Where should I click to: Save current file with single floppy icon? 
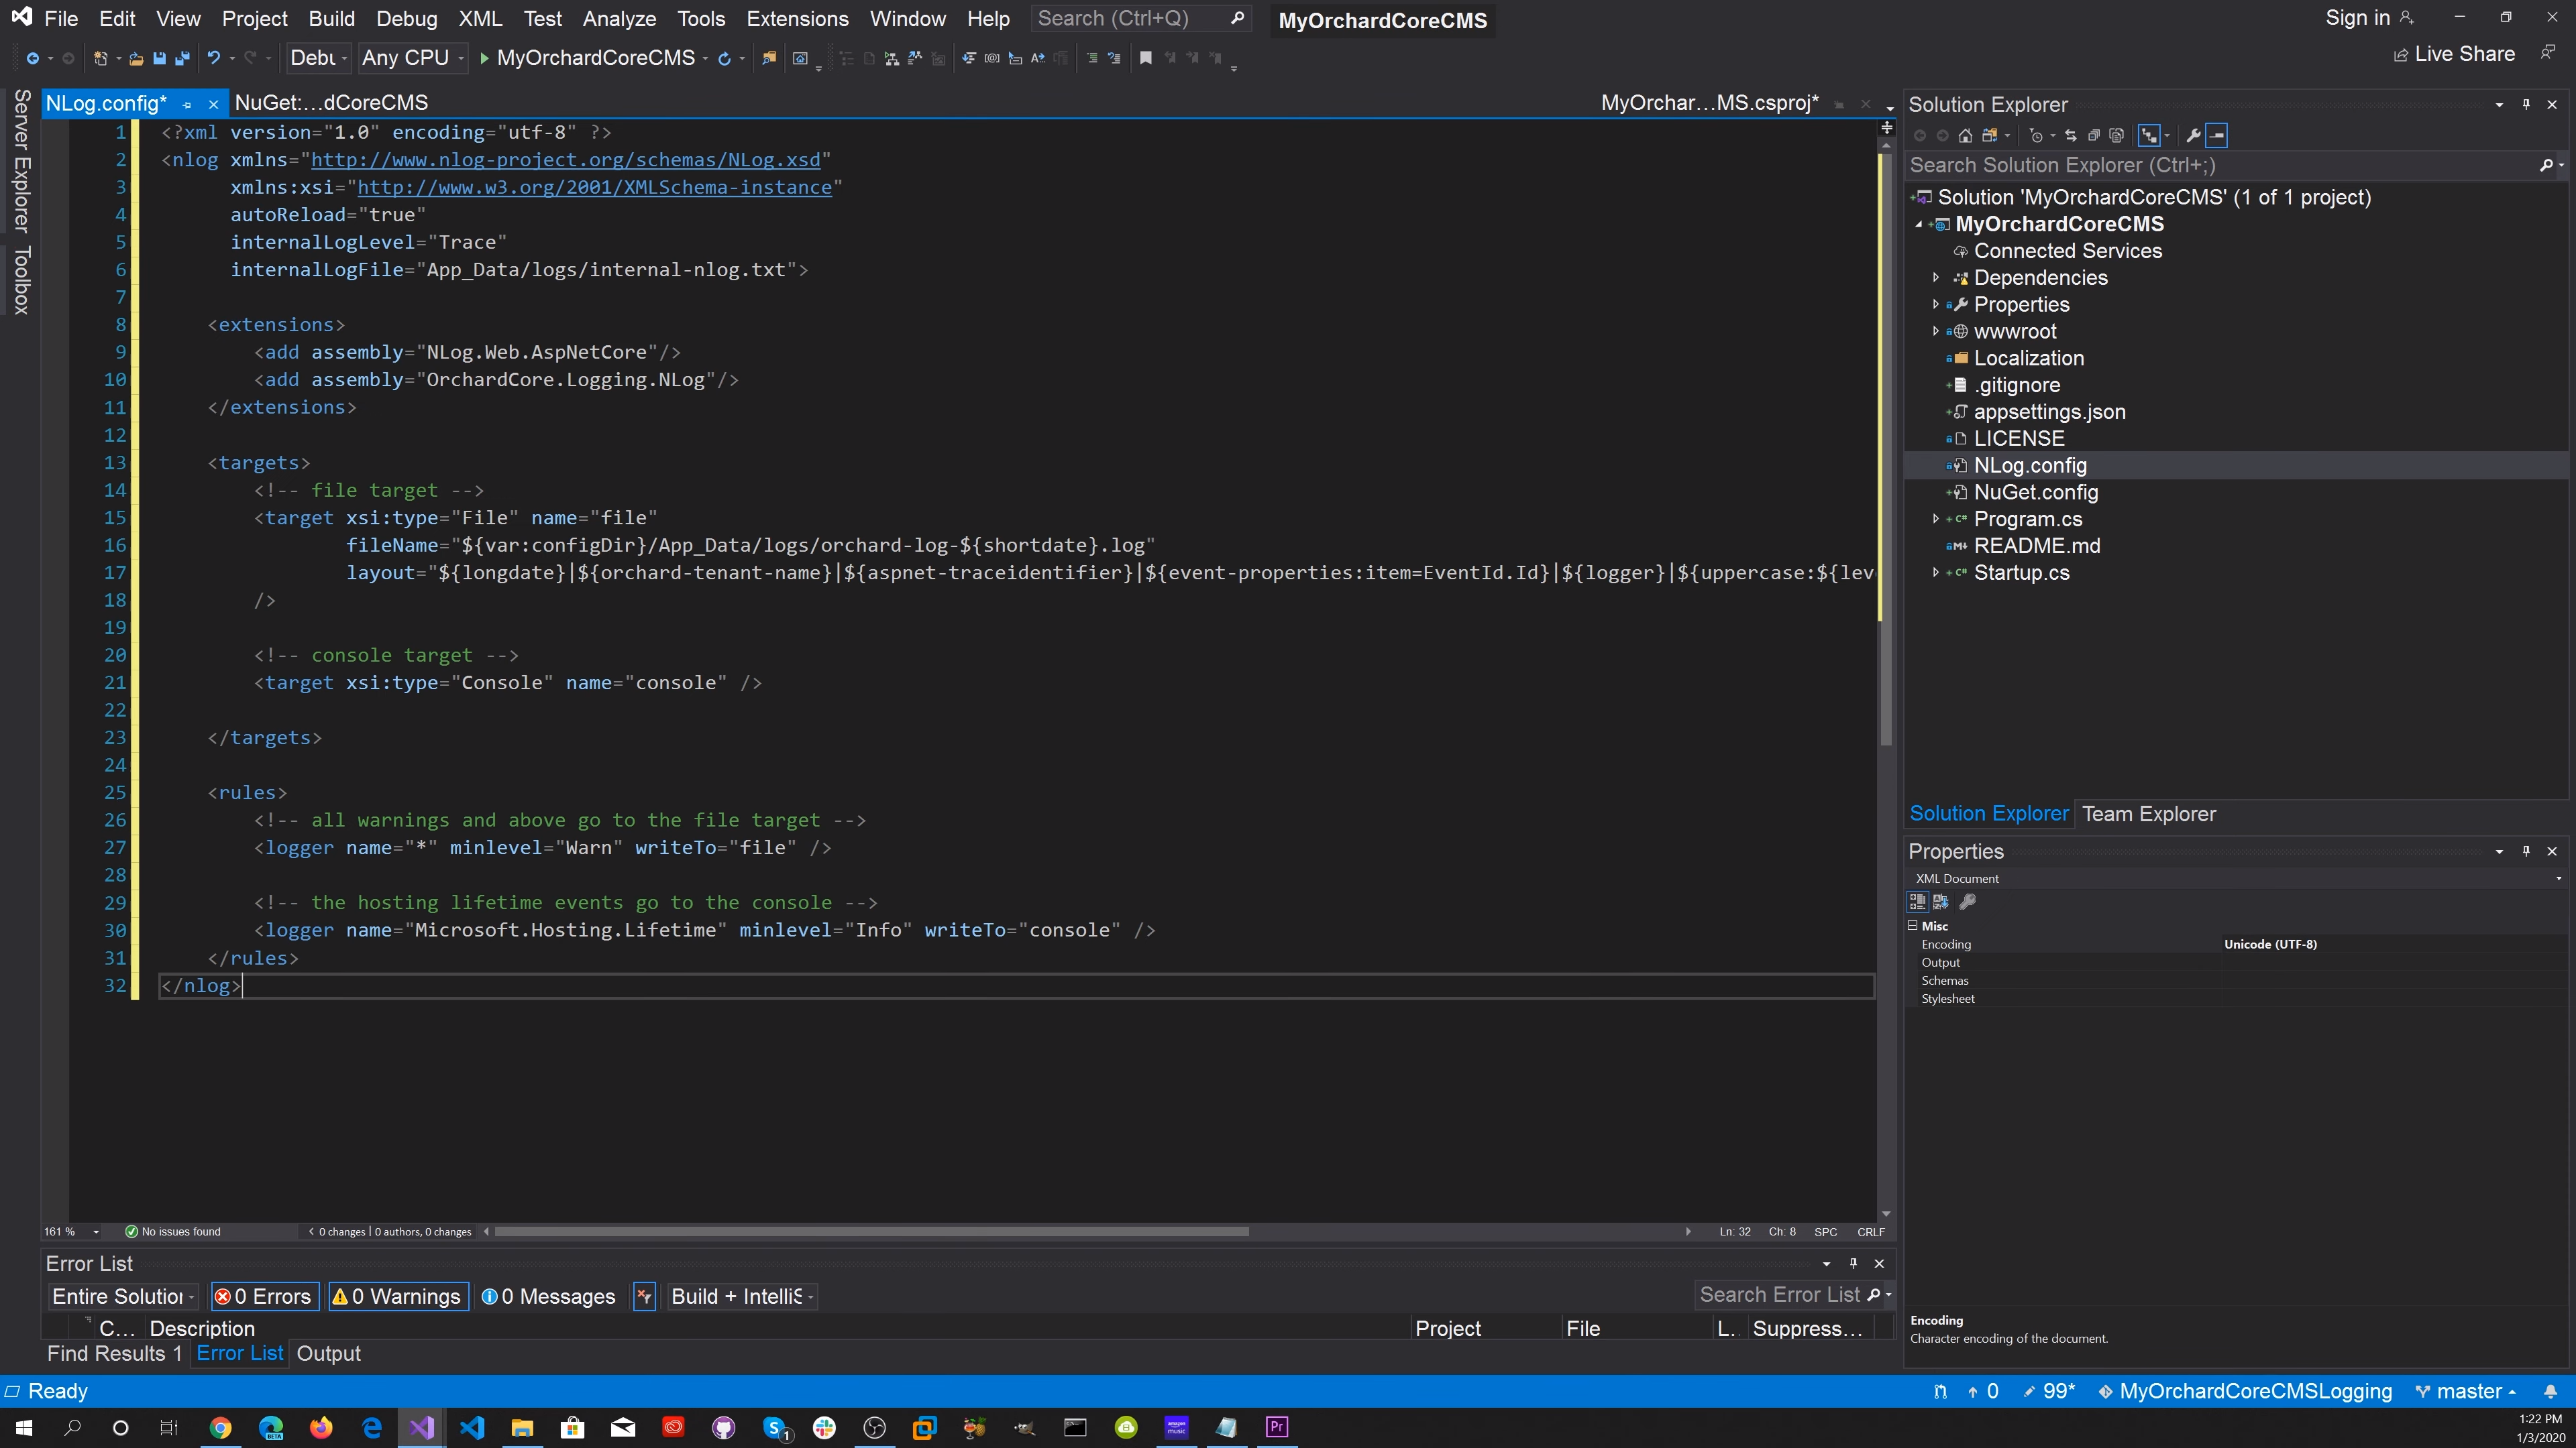159,59
